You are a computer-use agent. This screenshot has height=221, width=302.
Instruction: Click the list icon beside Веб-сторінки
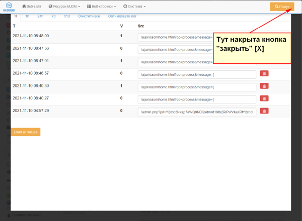pyautogui.click(x=89, y=7)
